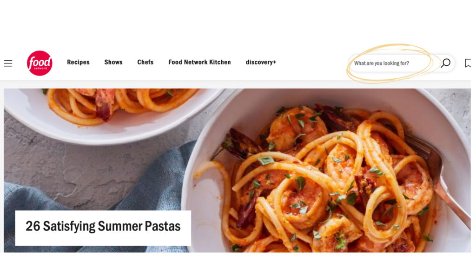Image resolution: width=476 pixels, height=267 pixels.
Task: Open '26 Satisfying Summer Pastas' headline
Action: click(x=103, y=226)
